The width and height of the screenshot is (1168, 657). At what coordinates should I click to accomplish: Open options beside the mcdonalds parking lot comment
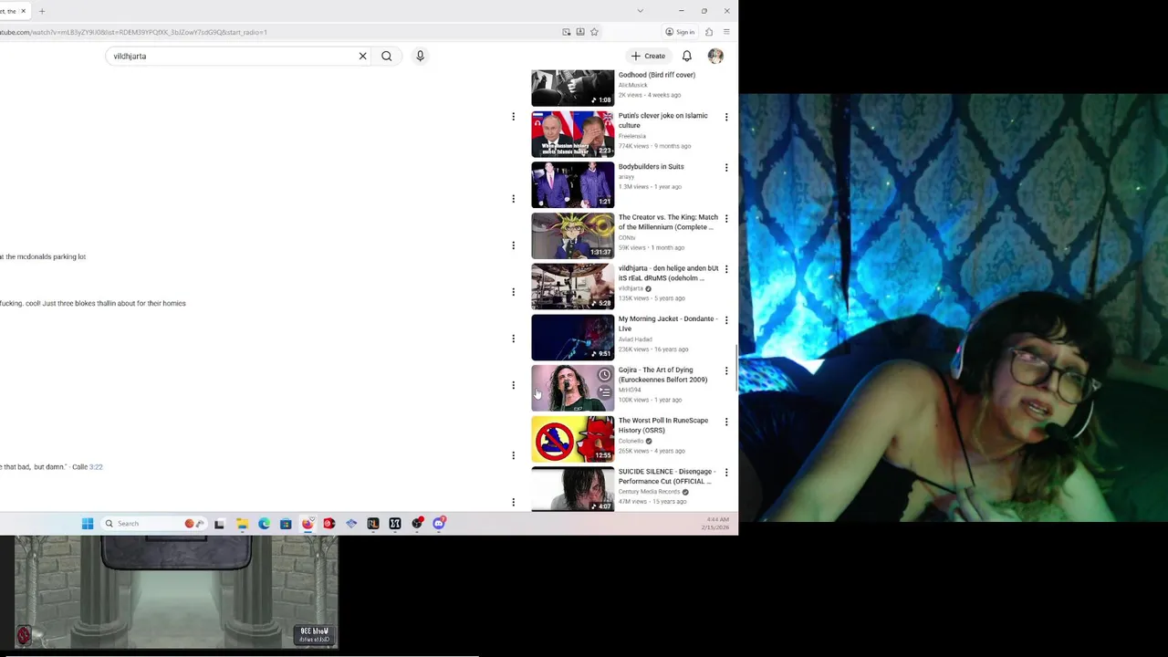coord(513,245)
